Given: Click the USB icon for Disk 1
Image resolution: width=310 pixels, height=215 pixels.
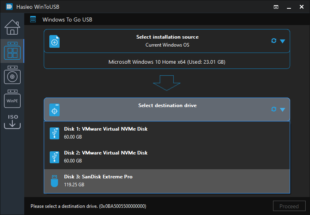Looking at the screenshot, I should click(x=54, y=133).
